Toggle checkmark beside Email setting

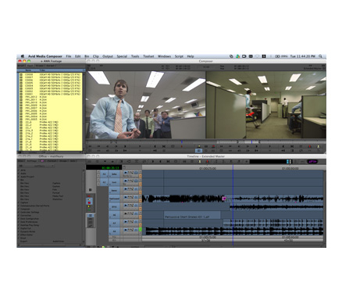pyautogui.click(x=19, y=238)
